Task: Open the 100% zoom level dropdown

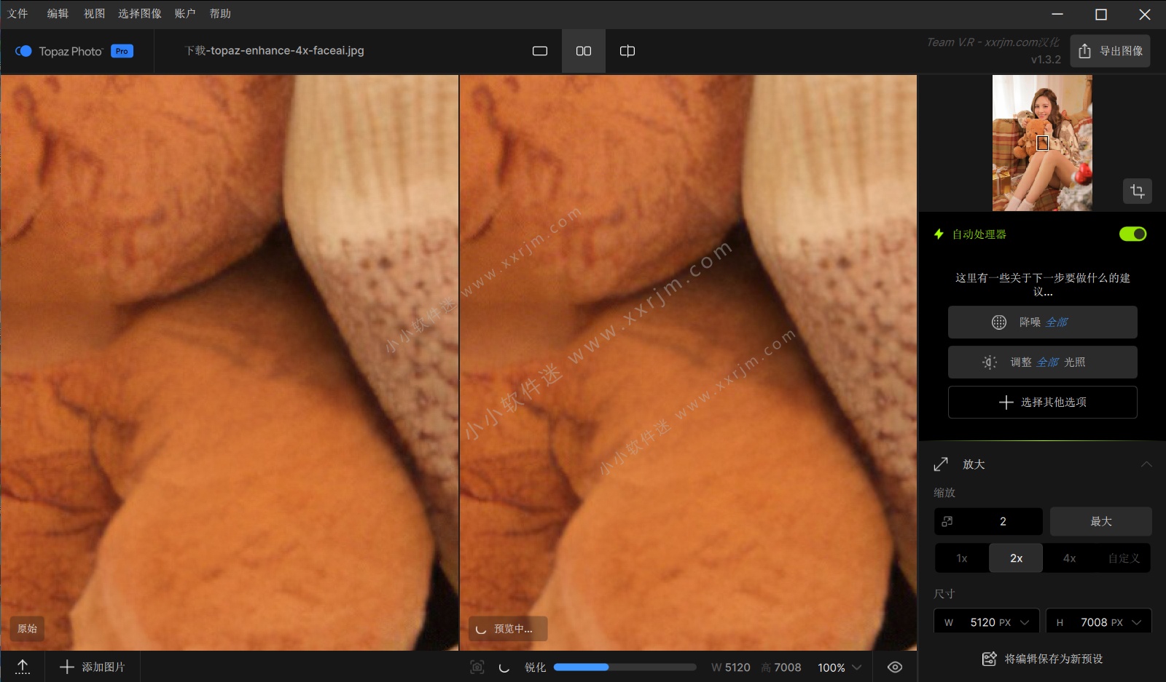Action: (x=838, y=667)
